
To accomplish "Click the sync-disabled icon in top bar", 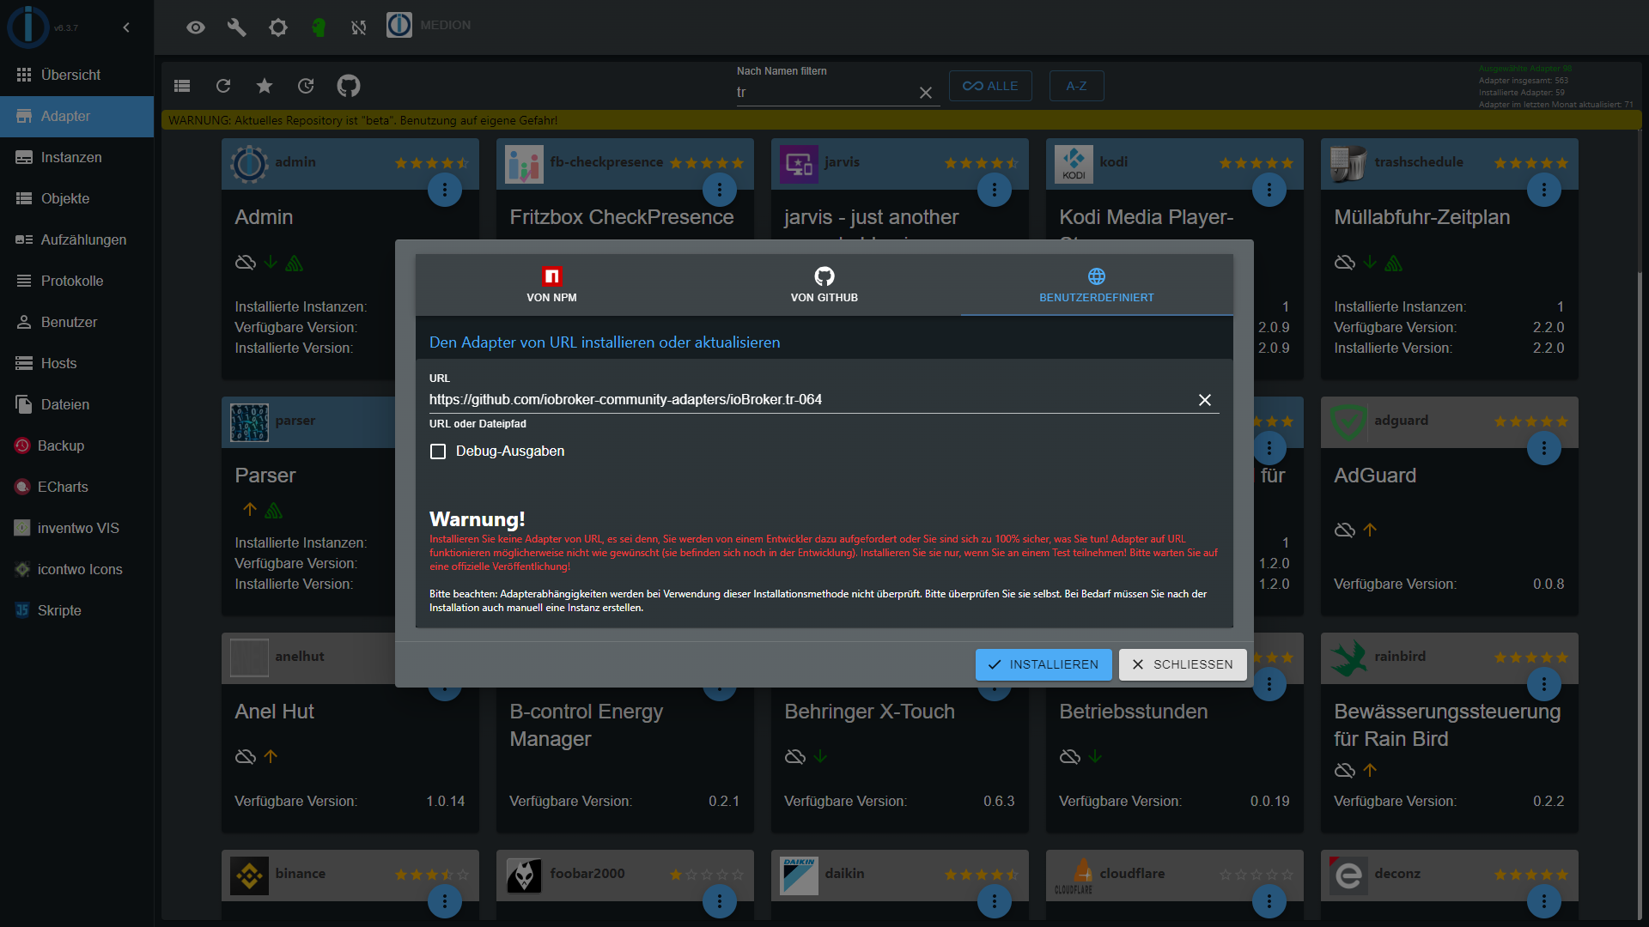I will click(359, 27).
